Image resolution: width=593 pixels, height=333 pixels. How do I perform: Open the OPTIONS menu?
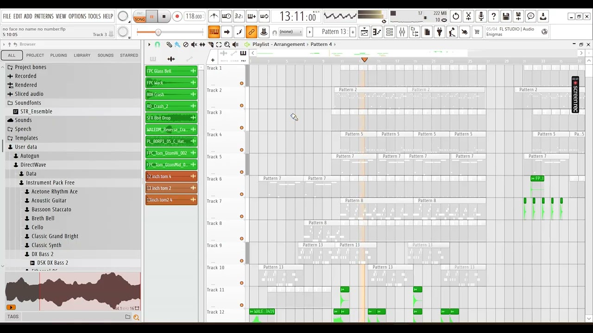tap(77, 16)
